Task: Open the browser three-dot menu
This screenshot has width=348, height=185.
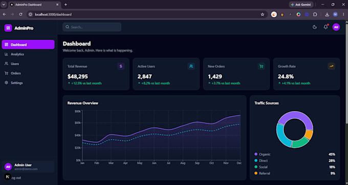Action: click(x=343, y=14)
